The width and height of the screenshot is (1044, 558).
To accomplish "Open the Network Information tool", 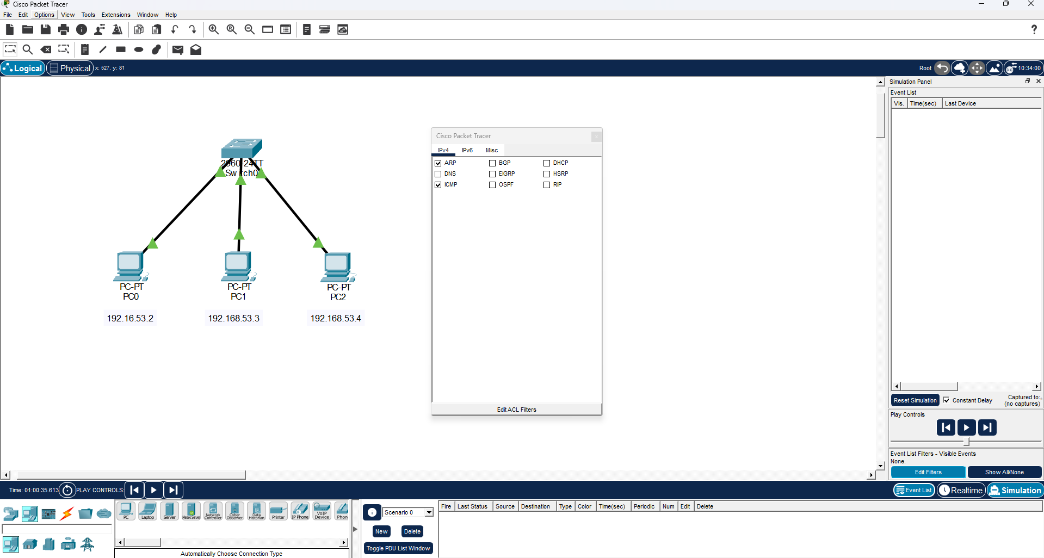I will point(81,29).
